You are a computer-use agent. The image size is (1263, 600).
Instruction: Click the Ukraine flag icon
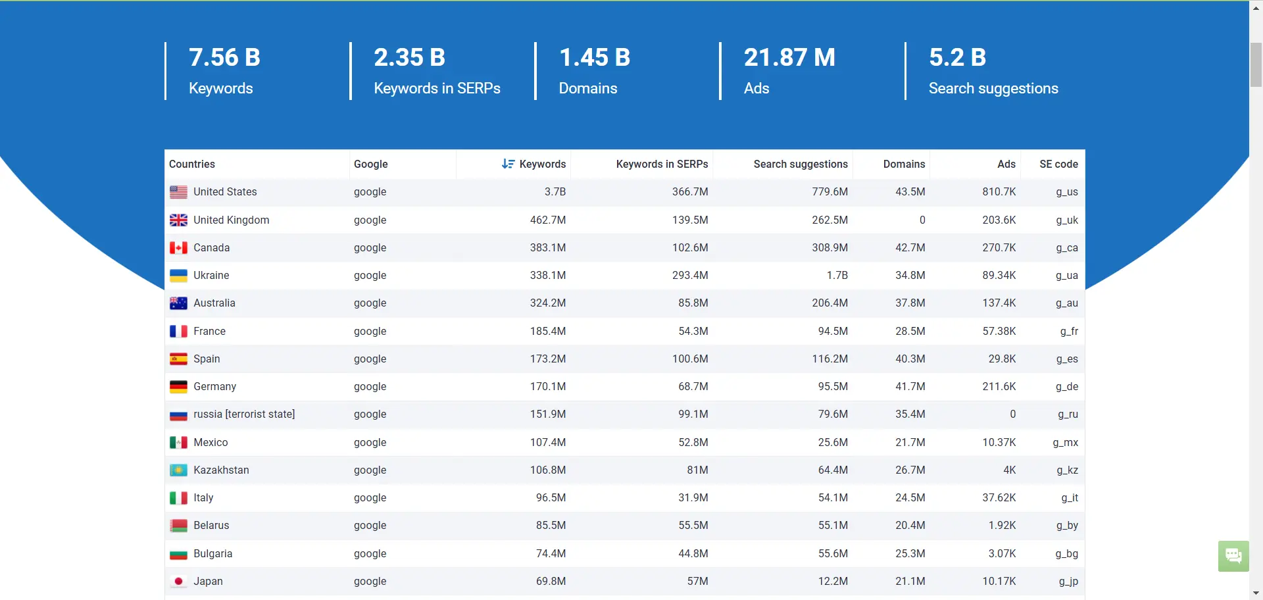(x=178, y=276)
